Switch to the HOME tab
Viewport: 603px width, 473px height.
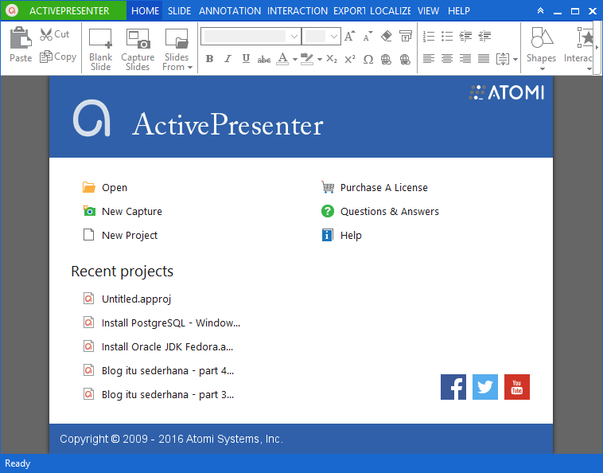[145, 11]
